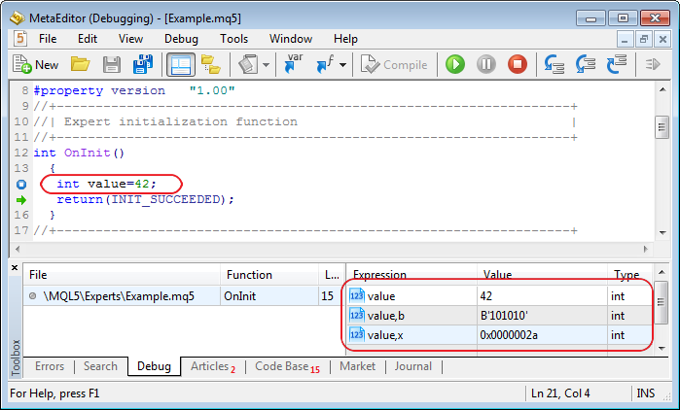Screen dimensions: 680x410
Task: Click the Expression column header
Action: 412,275
